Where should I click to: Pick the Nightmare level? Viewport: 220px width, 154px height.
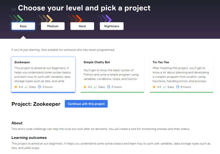(112, 26)
